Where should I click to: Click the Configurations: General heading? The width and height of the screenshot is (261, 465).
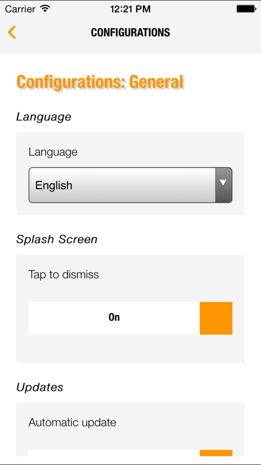click(x=100, y=82)
